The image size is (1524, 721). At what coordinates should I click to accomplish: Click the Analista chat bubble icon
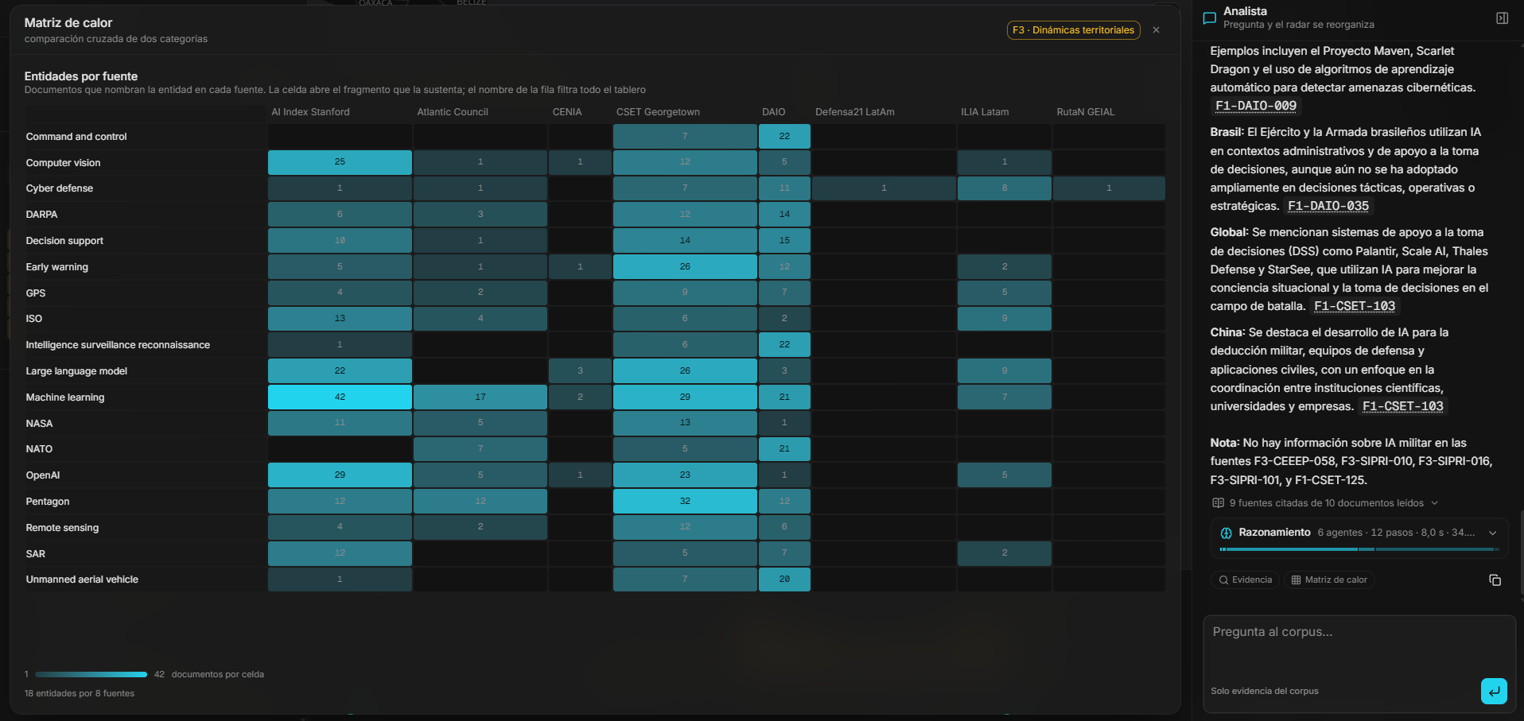[x=1210, y=18]
